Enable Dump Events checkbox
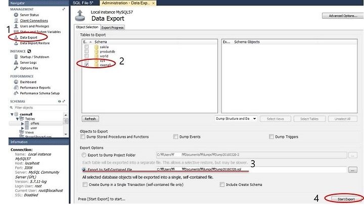The width and height of the screenshot is (364, 205). pos(175,137)
